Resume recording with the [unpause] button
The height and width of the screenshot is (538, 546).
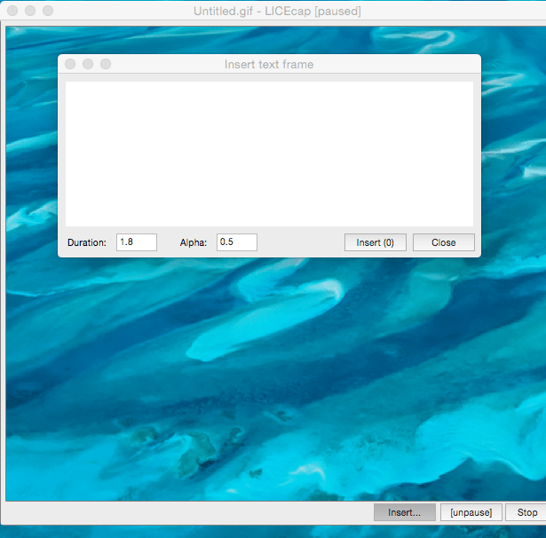(471, 512)
